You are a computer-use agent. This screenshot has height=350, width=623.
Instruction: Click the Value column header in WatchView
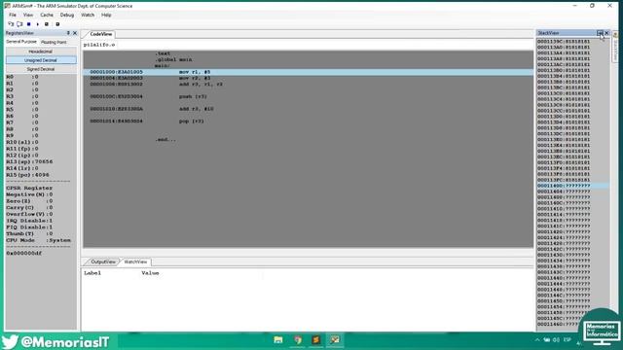point(150,273)
